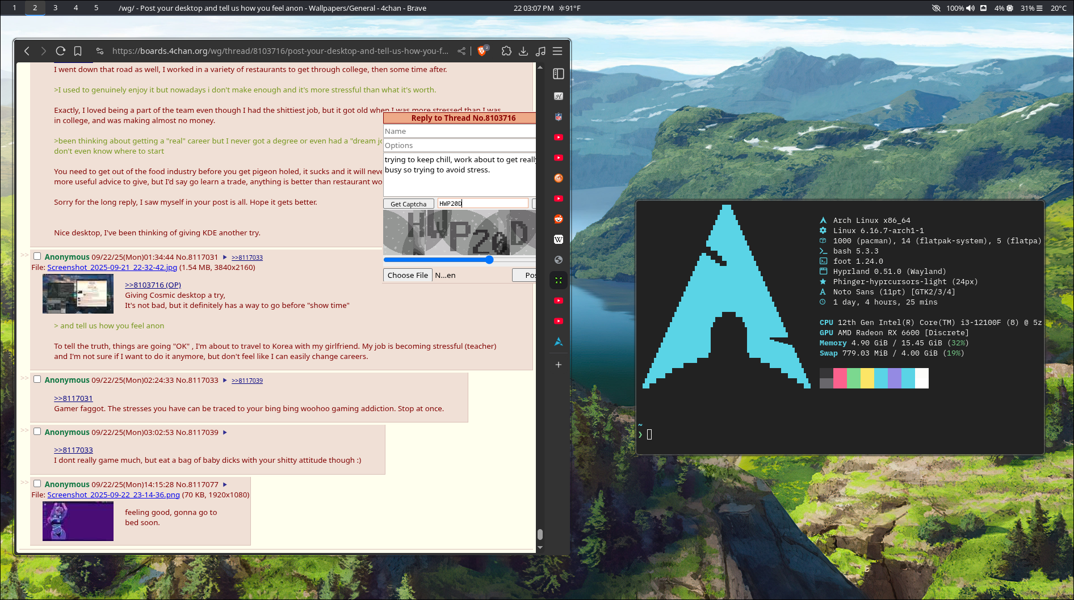Open the extensions puzzle icon
The height and width of the screenshot is (600, 1074).
pyautogui.click(x=506, y=51)
